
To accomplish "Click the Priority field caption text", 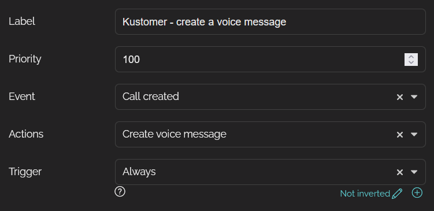I will [25, 59].
